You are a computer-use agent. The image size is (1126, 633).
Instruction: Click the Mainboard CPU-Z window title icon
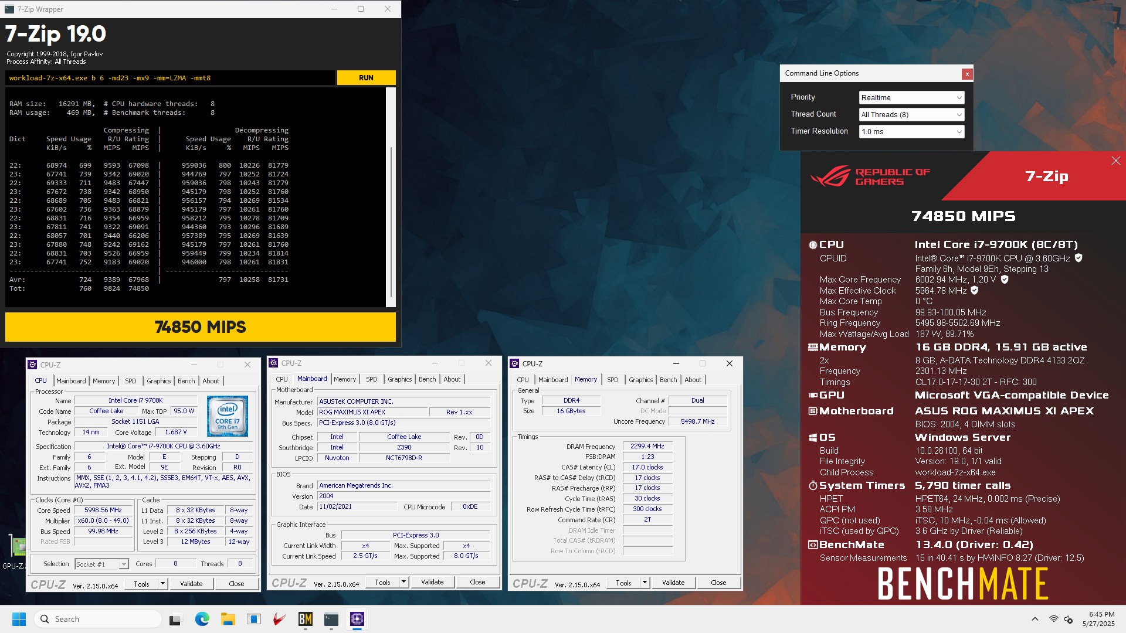pos(273,363)
